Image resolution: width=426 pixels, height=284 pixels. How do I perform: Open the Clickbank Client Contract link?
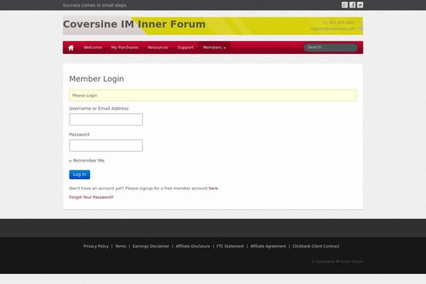[x=316, y=246]
